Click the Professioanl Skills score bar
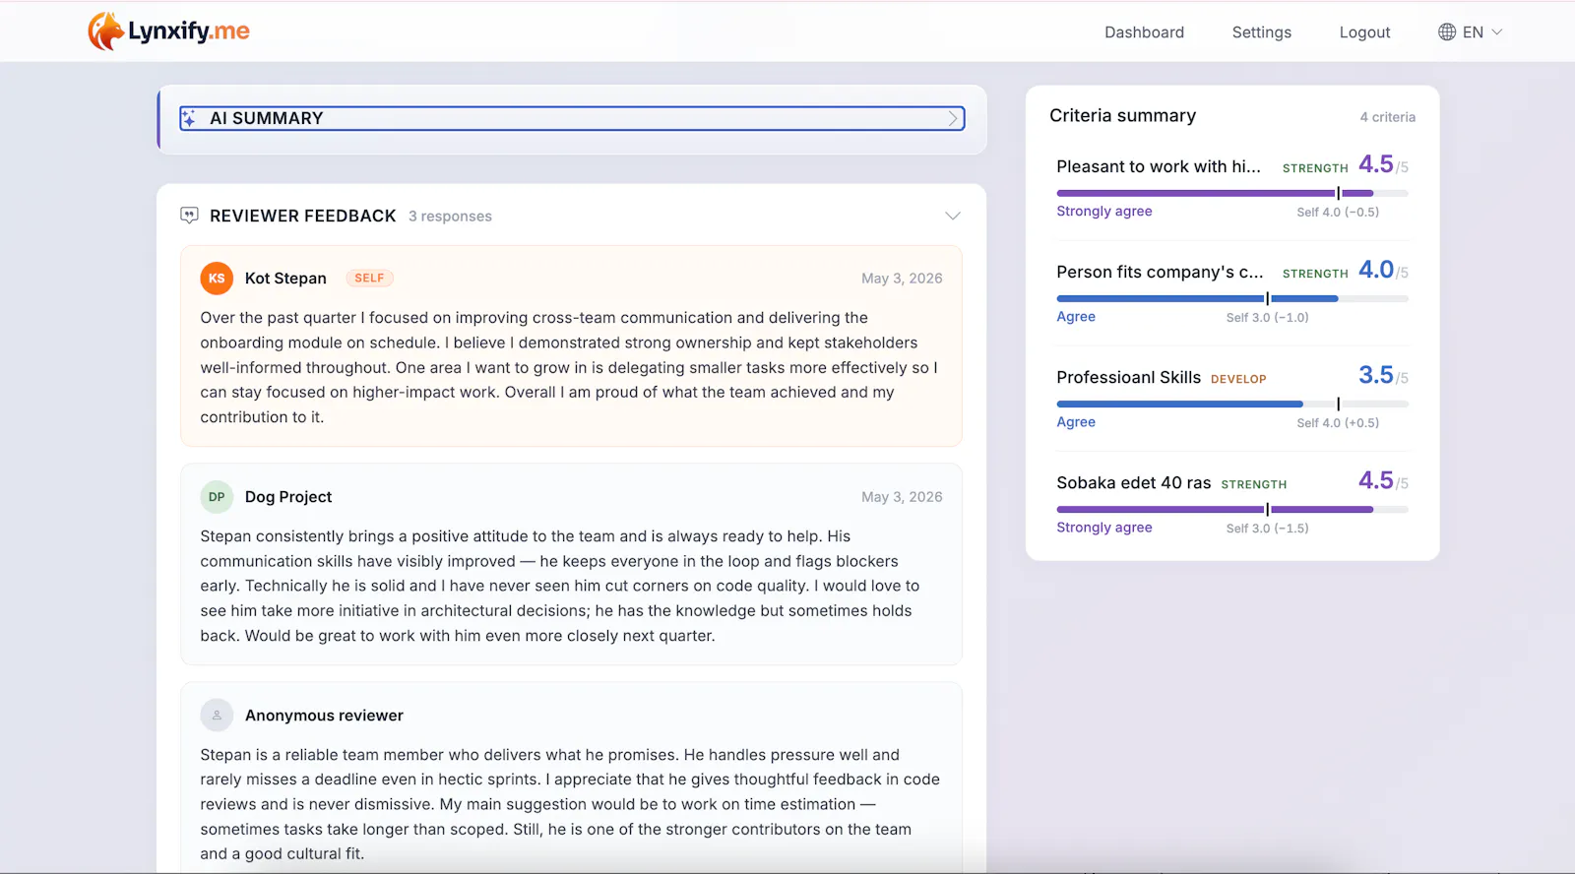The image size is (1575, 874). coord(1232,404)
